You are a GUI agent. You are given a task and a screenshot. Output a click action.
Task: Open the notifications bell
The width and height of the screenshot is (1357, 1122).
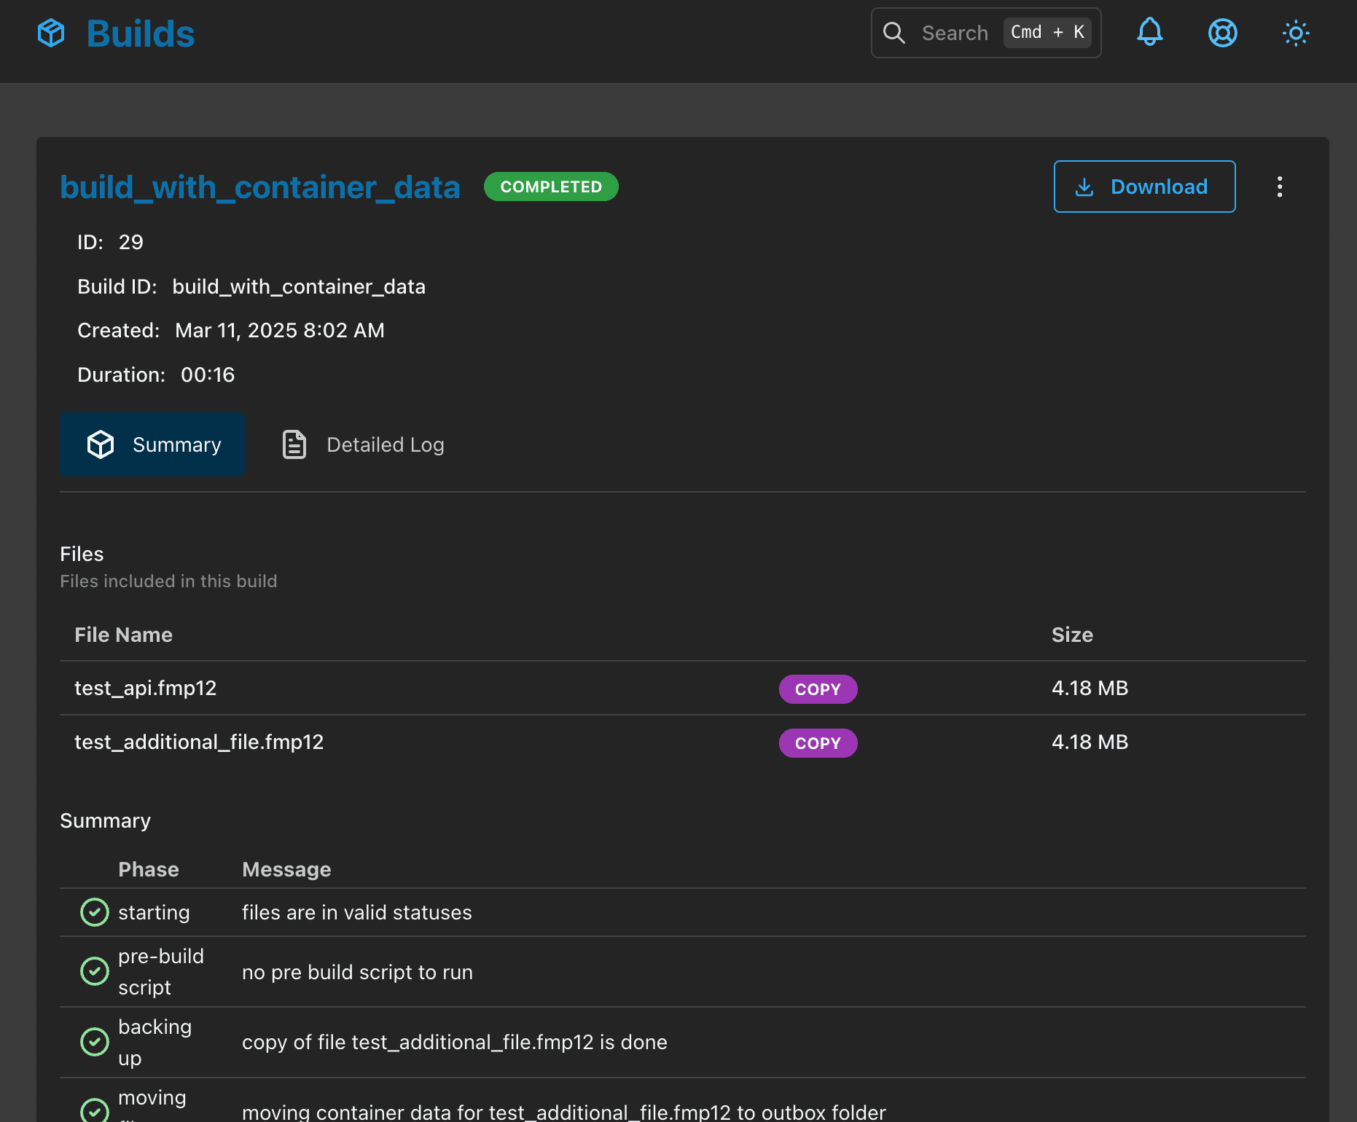1149,33
